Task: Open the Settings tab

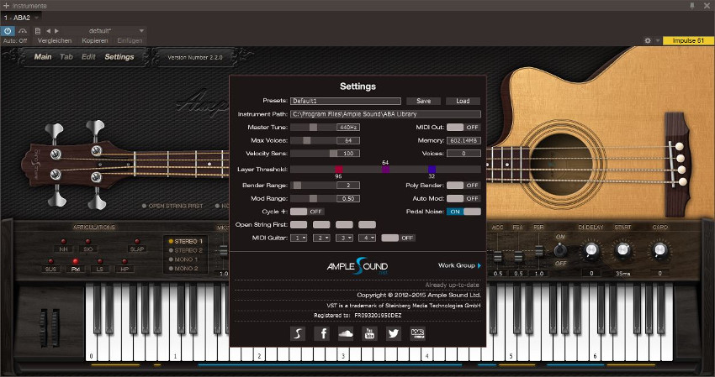Action: point(119,57)
